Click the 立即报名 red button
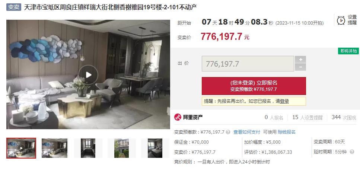This screenshot has height=172, width=360. click(x=254, y=86)
